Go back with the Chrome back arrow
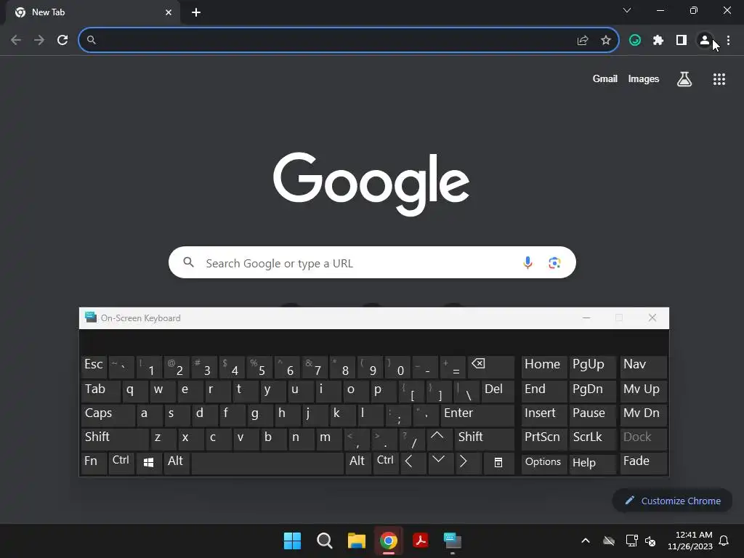The width and height of the screenshot is (744, 558). point(16,40)
